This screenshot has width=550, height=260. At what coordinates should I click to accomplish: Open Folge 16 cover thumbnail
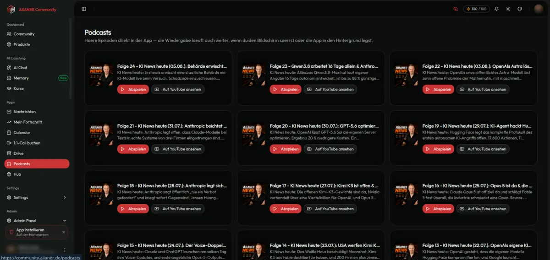(407, 194)
